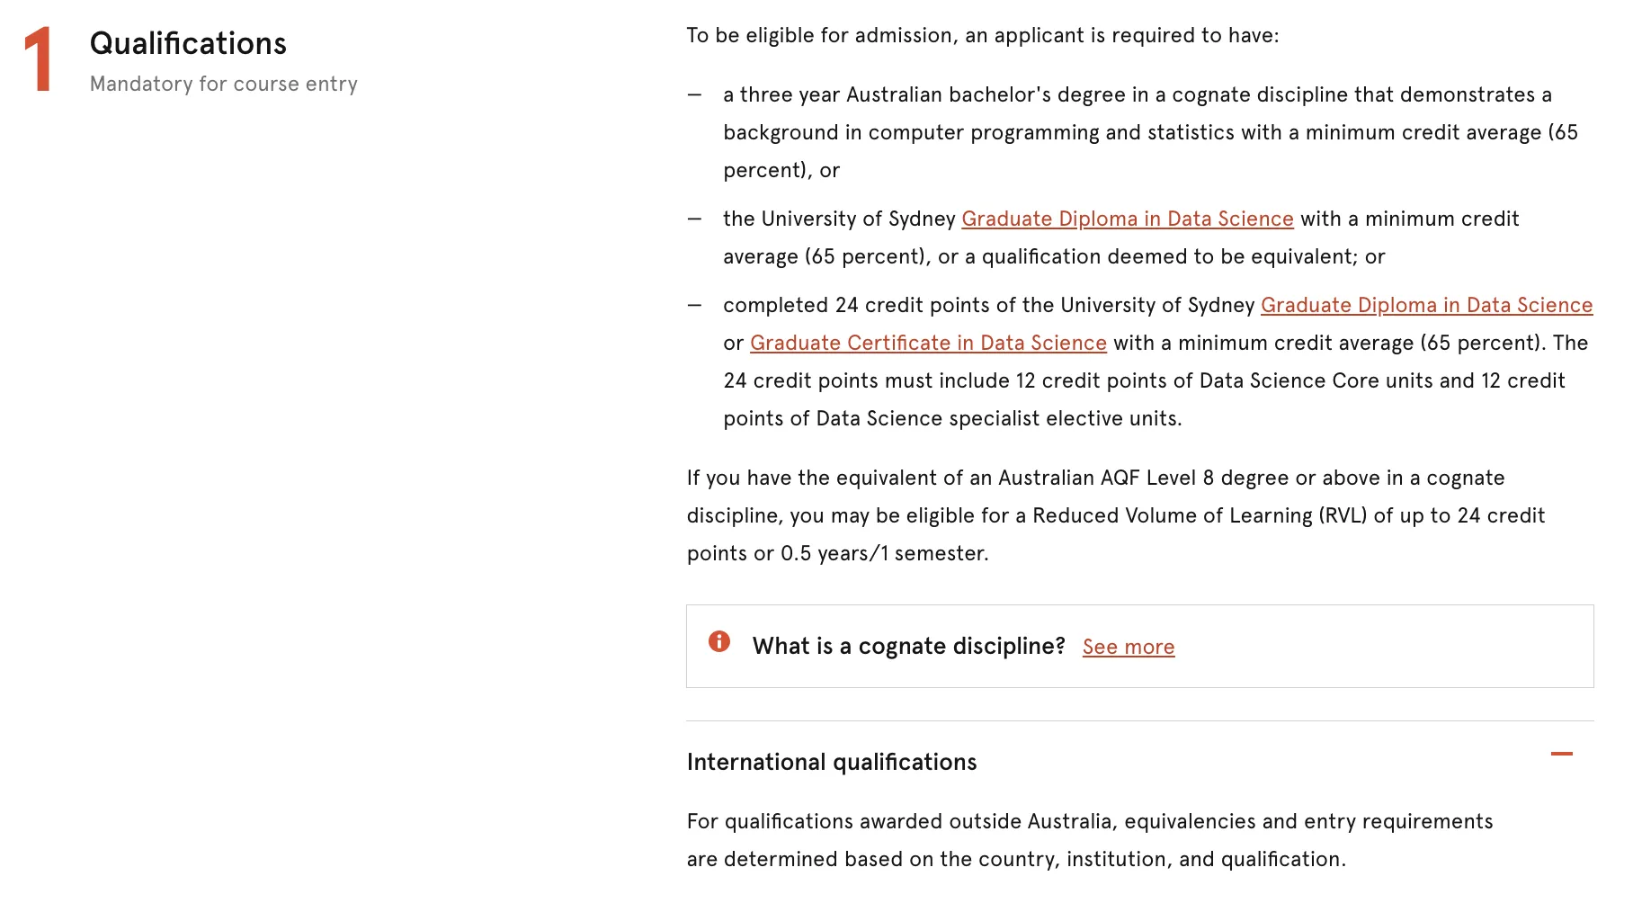Open Graduate Diploma link in the second bullet
Viewport: 1633px width, 921px height.
[x=1127, y=219]
